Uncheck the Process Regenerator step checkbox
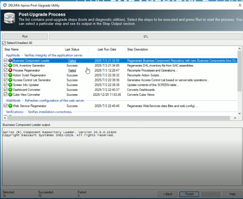 5,70
